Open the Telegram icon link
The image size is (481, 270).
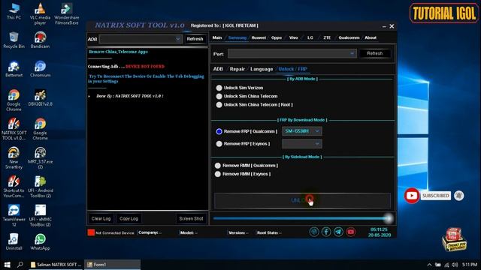pos(338,232)
